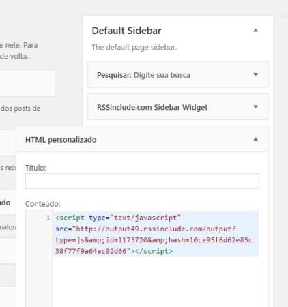The height and width of the screenshot is (307, 288).
Task: Focus the Título input field
Action: point(142,181)
